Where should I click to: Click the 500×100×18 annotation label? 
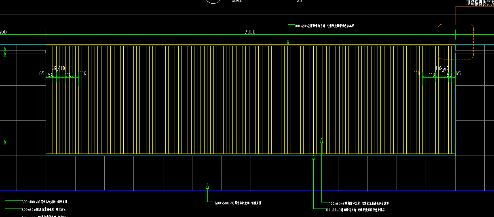click(x=44, y=201)
